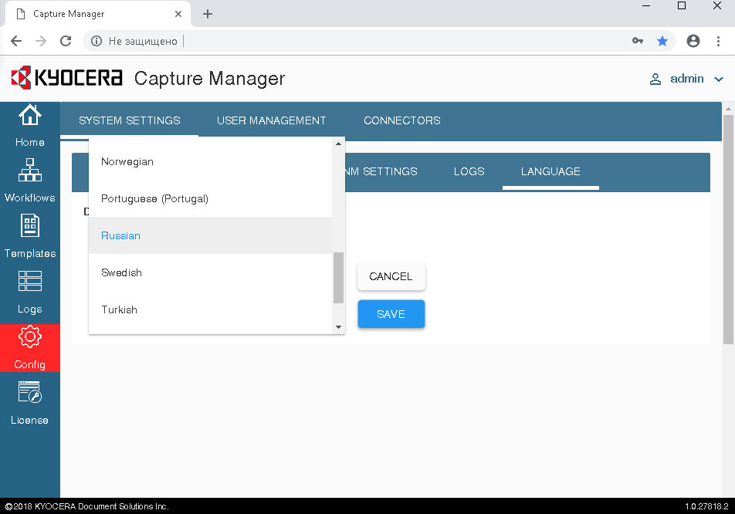Viewport: 735px width, 514px height.
Task: Expand the admin account menu chevron
Action: pyautogui.click(x=719, y=79)
